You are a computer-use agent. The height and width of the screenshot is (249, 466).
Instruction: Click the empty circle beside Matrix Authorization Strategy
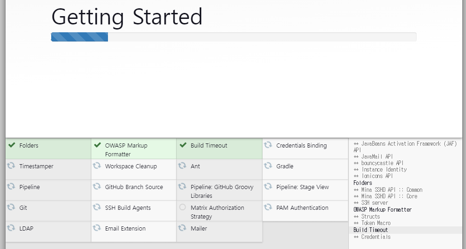click(x=182, y=207)
